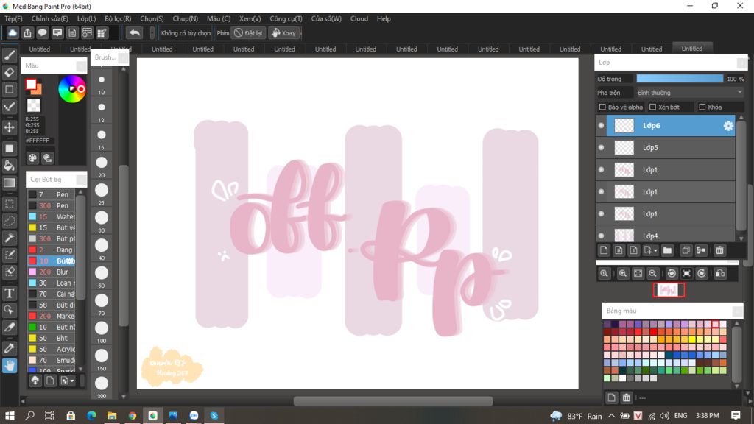Open Lớp6 layer settings gear
This screenshot has height=424, width=754.
point(728,125)
